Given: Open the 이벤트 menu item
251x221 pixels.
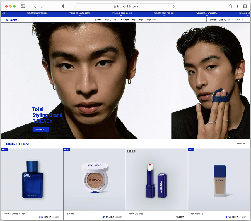Looking at the screenshot, I should (141, 20).
